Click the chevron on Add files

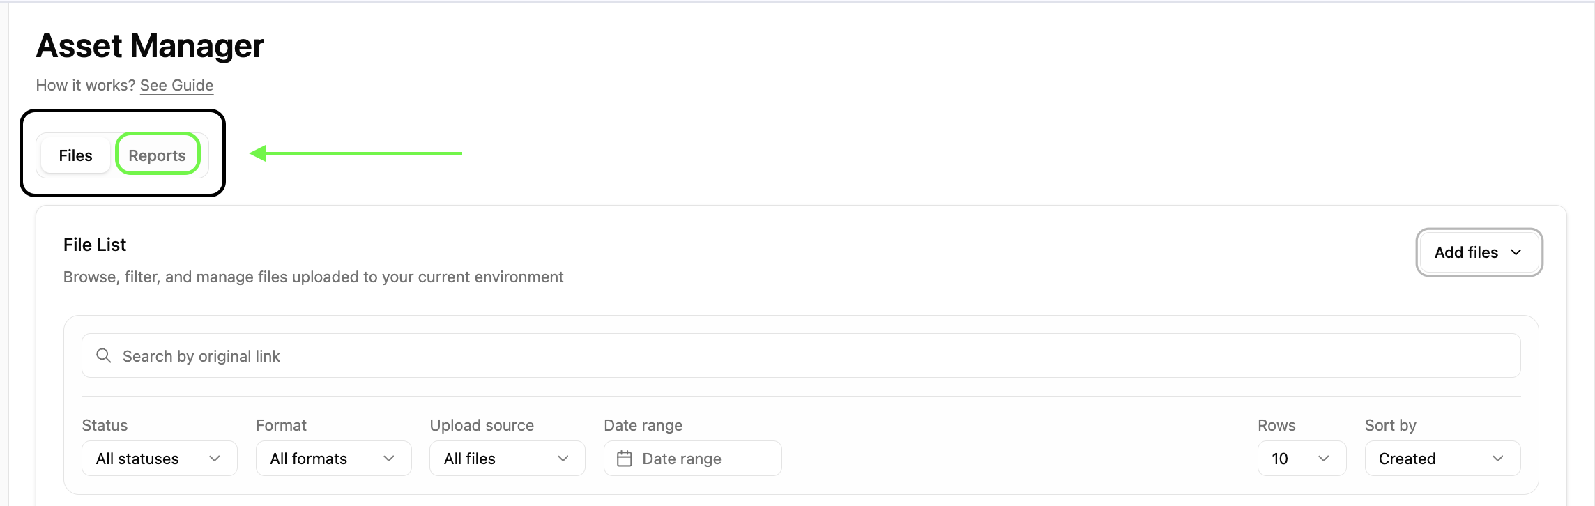pyautogui.click(x=1516, y=252)
